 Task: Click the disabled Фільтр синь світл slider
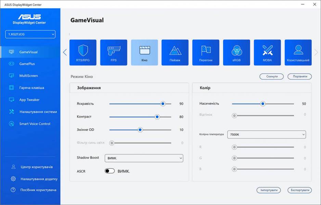click(140, 143)
